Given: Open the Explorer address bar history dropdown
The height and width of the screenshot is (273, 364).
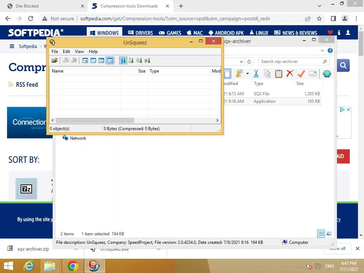Looking at the screenshot, I should tap(241, 61).
